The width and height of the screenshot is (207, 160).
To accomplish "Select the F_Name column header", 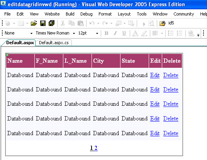I will tap(49, 61).
